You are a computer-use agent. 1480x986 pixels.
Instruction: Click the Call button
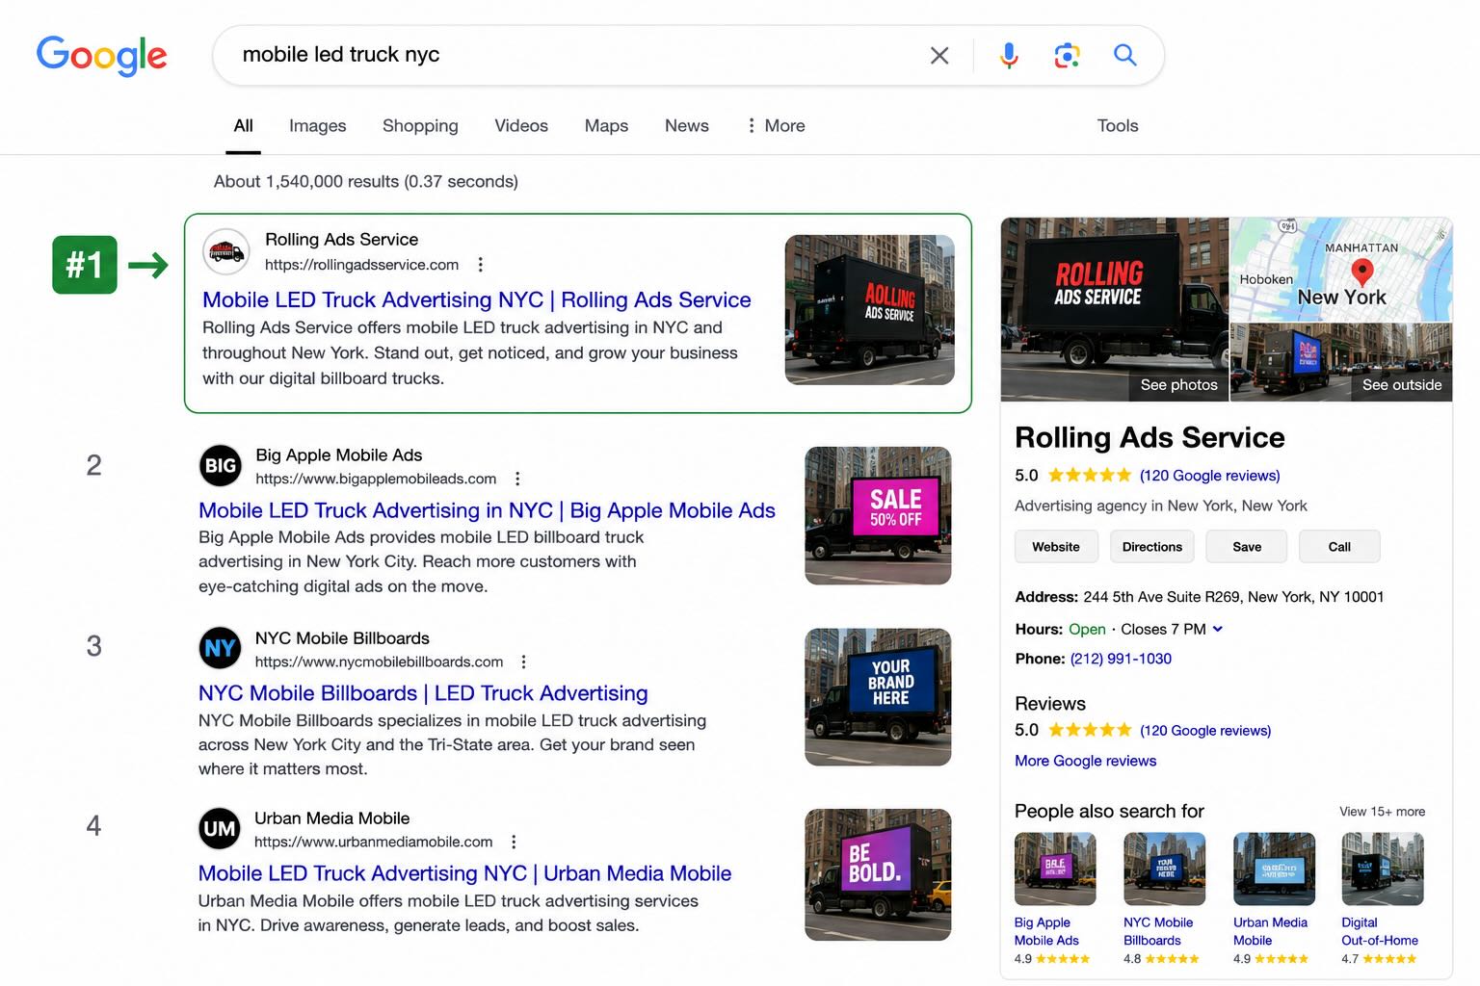[x=1339, y=547]
